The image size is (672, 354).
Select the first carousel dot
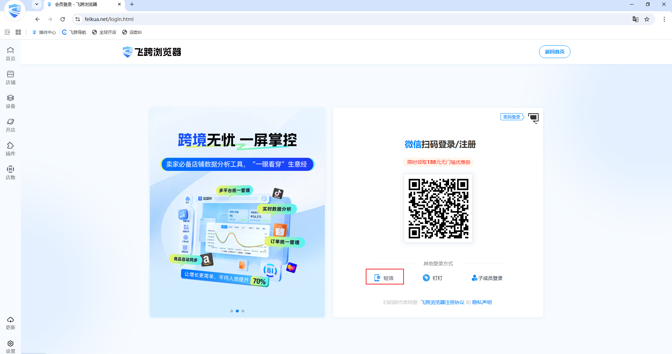coord(232,311)
